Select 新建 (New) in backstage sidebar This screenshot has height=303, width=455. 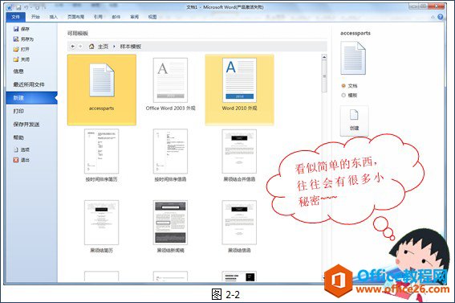(x=31, y=98)
